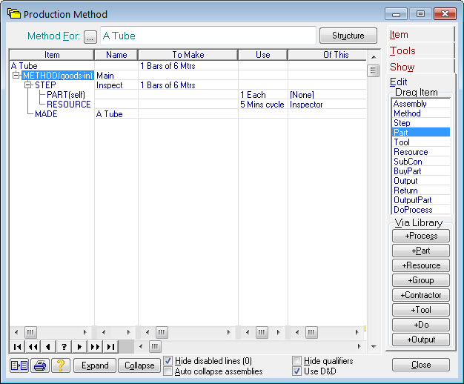Open the Edit tab
The width and height of the screenshot is (464, 384).
click(x=398, y=82)
